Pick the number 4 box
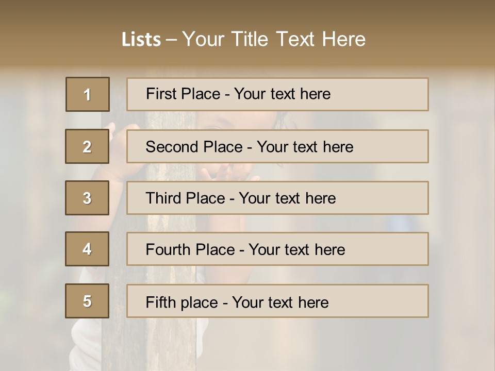This screenshot has height=371, width=495. (x=87, y=249)
